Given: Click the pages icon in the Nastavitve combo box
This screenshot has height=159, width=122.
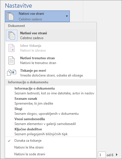Looking at the screenshot, I should pos(10,16).
